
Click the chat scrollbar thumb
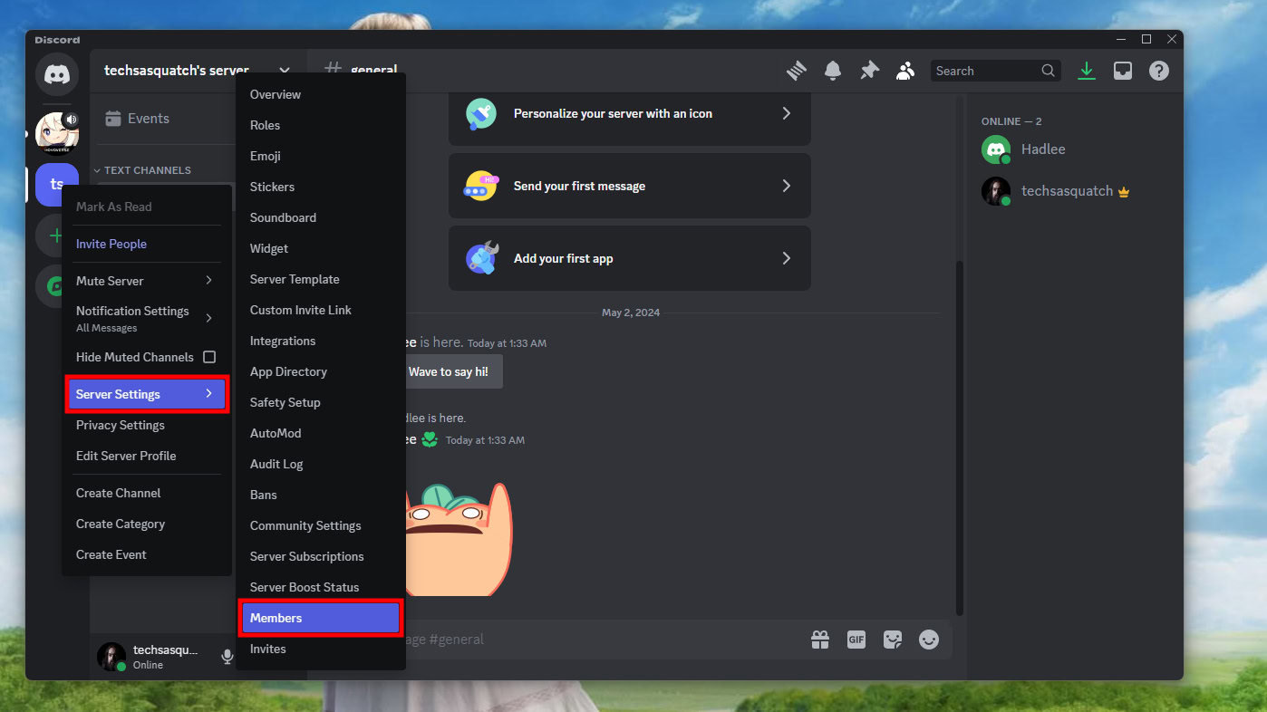point(960,438)
